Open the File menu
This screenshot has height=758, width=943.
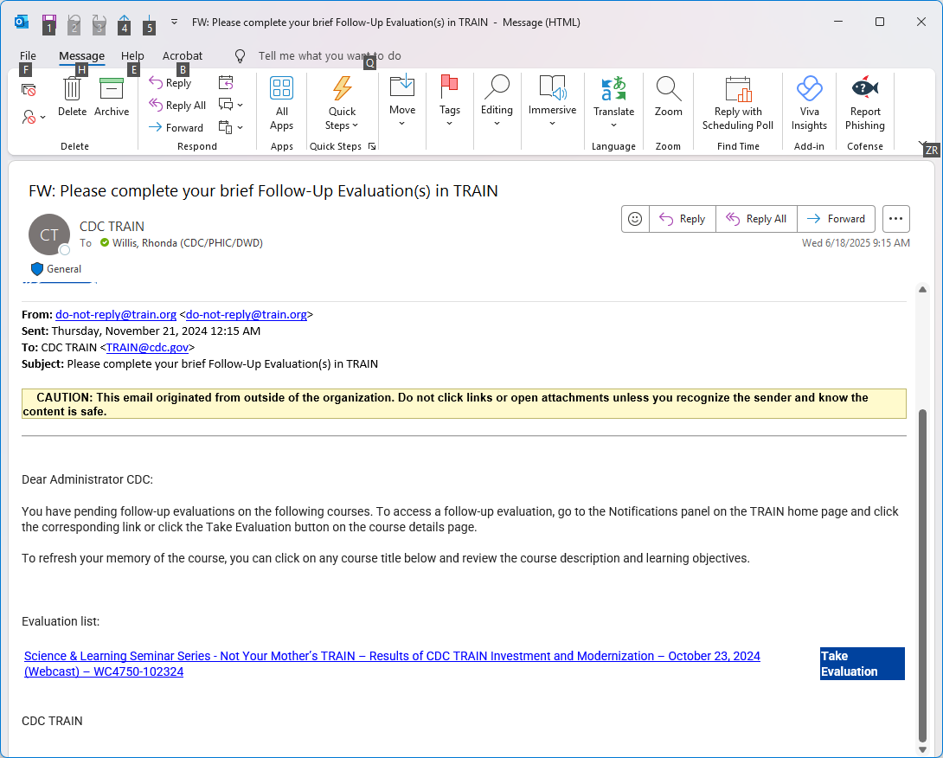[x=28, y=55]
